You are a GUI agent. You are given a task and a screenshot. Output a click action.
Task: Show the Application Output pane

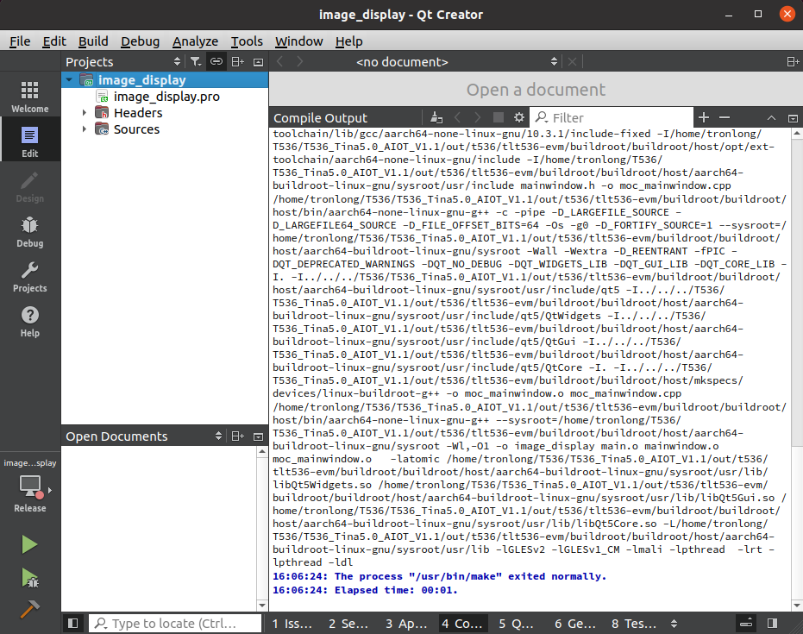pos(406,624)
